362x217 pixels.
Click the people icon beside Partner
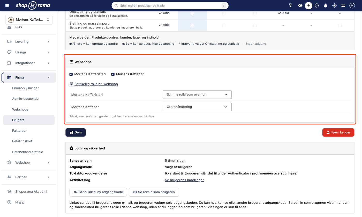(x=9, y=177)
